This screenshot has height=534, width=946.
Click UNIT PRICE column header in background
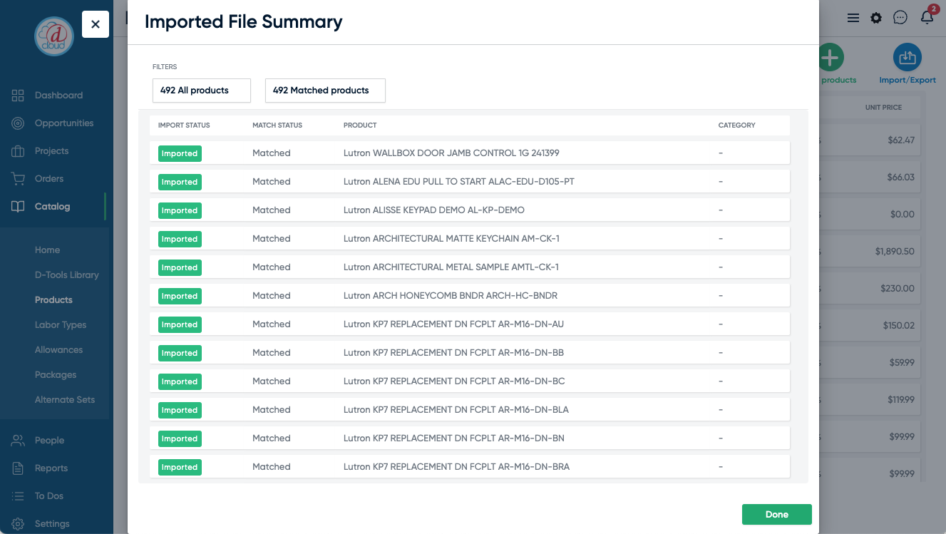(x=883, y=108)
